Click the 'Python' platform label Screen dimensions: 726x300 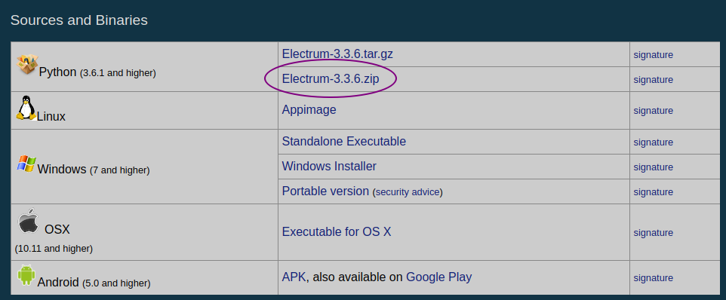(x=58, y=72)
